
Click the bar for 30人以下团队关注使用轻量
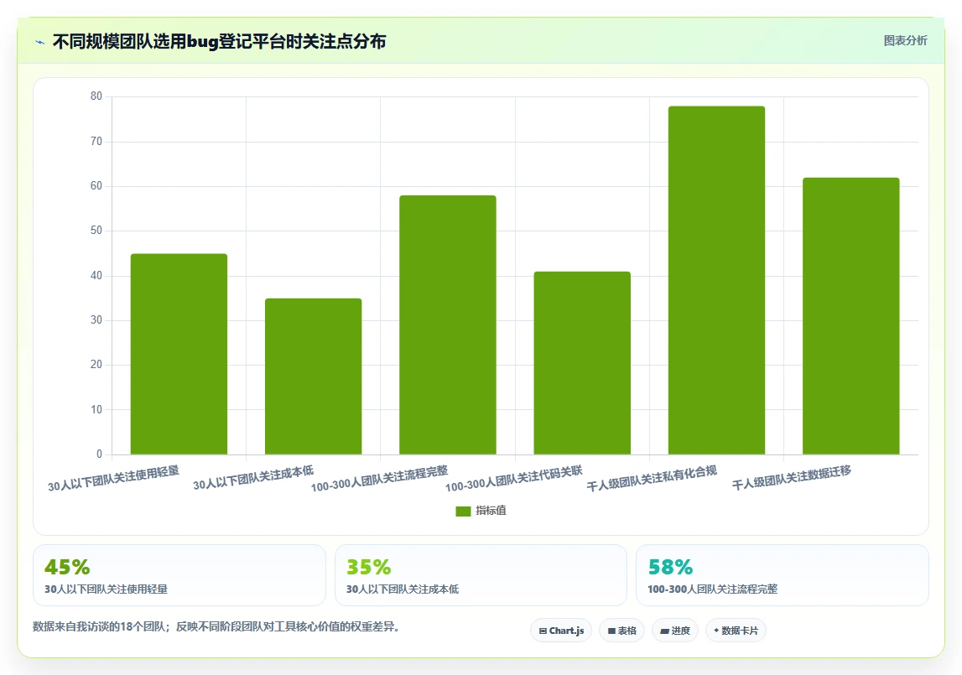point(179,354)
